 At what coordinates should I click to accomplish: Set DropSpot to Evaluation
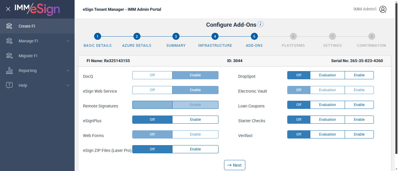point(327,75)
